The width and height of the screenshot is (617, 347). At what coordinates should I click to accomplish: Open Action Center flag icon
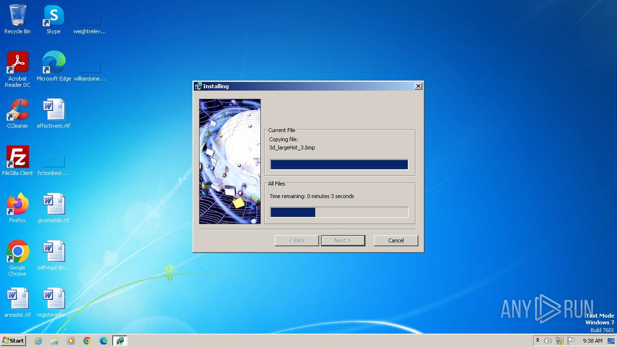click(571, 341)
